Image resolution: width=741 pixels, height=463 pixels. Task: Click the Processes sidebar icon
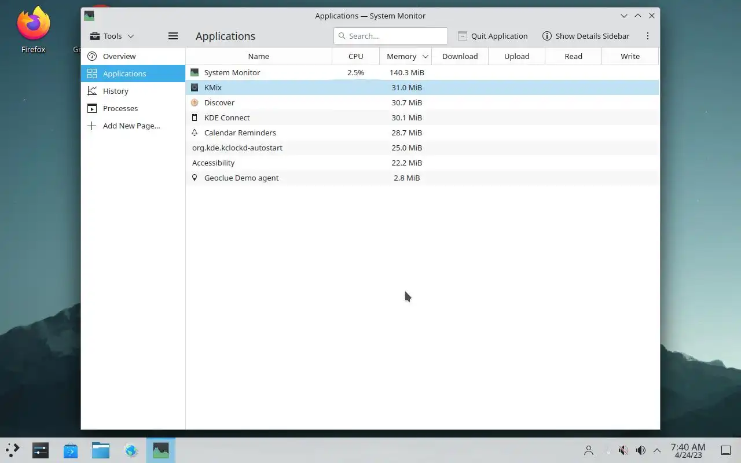[x=92, y=108]
